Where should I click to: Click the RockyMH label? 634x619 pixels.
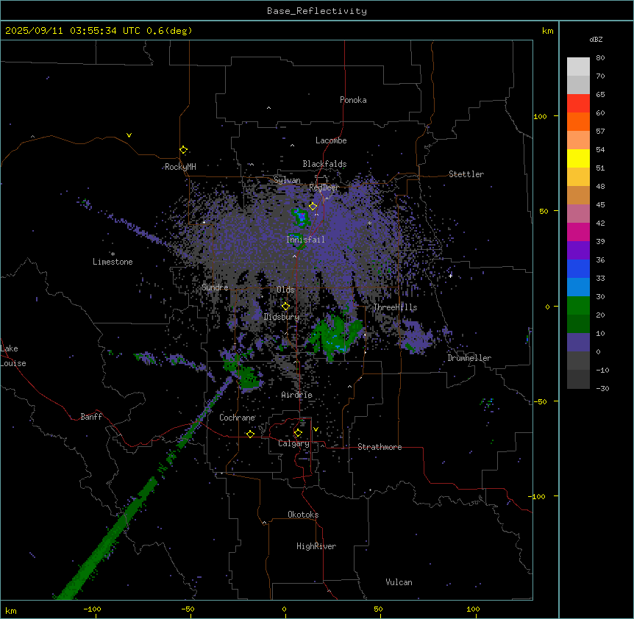(180, 167)
